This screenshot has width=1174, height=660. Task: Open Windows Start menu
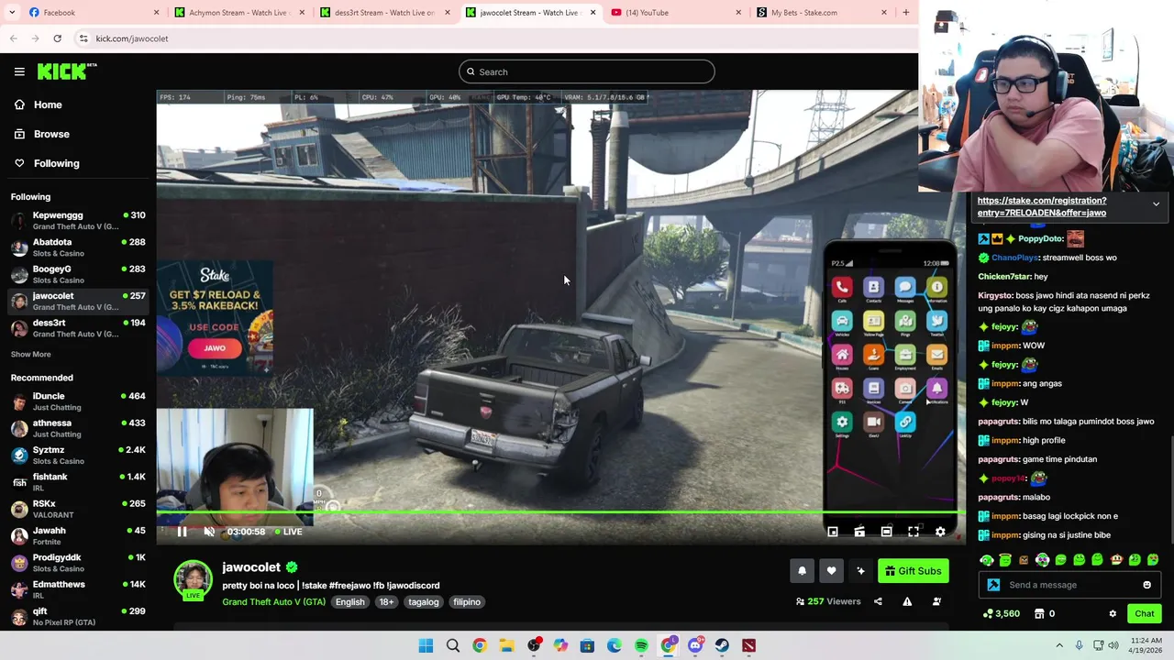coord(426,646)
